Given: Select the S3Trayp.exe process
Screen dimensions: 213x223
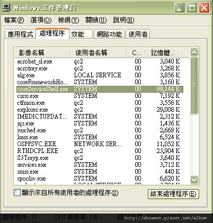Looking at the screenshot, I should click(x=100, y=158).
